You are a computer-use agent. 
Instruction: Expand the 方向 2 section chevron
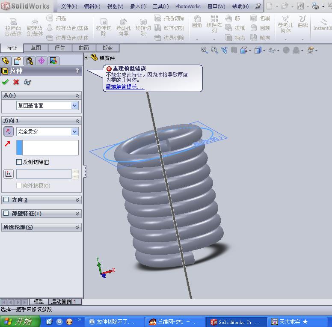77,200
